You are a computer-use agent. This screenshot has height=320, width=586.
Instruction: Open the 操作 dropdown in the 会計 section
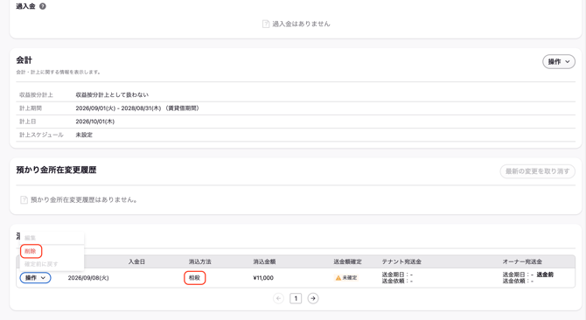click(559, 61)
